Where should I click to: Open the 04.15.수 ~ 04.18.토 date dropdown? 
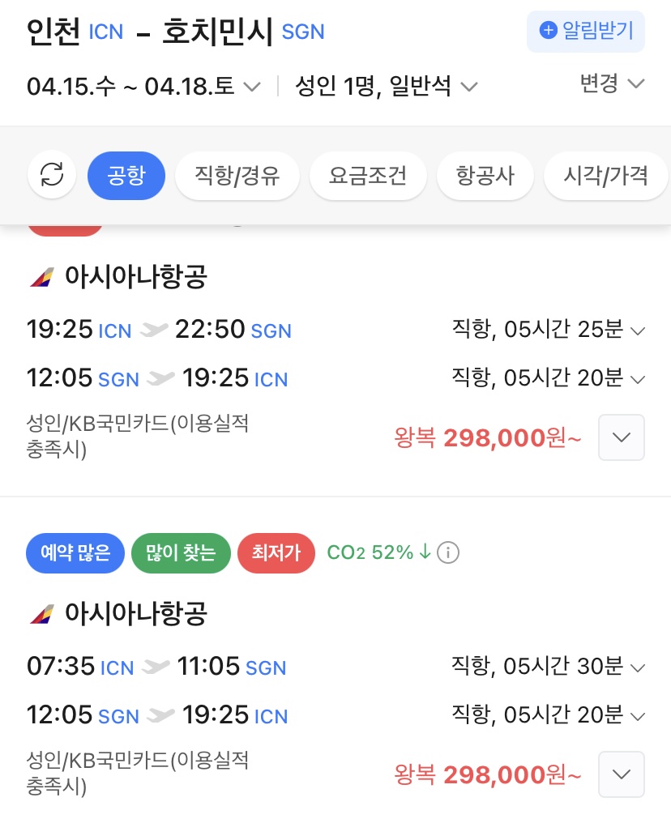144,86
